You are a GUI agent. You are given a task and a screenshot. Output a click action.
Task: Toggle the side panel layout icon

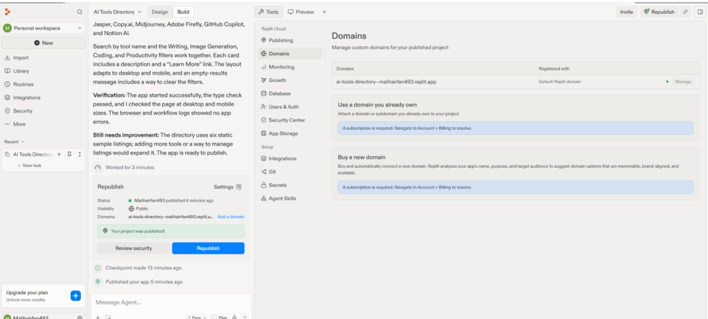[700, 12]
